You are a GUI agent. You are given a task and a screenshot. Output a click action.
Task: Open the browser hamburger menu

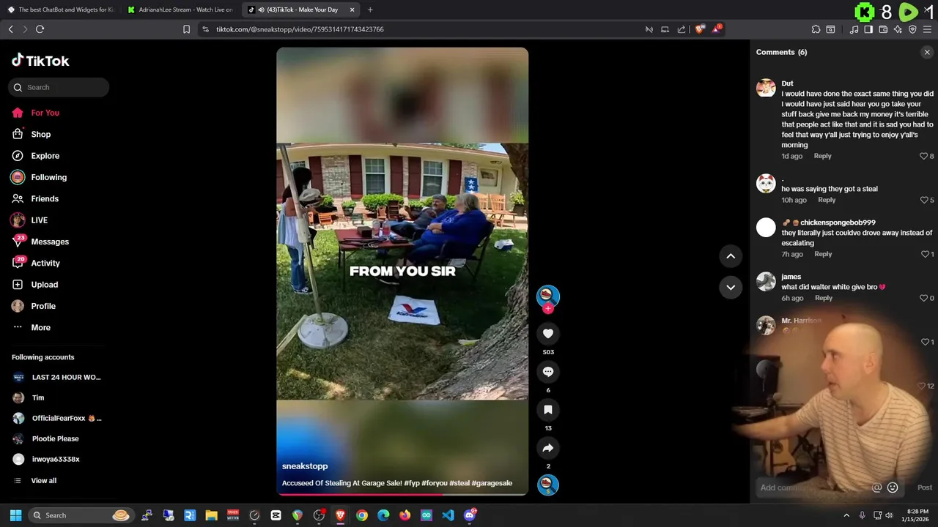(x=927, y=29)
